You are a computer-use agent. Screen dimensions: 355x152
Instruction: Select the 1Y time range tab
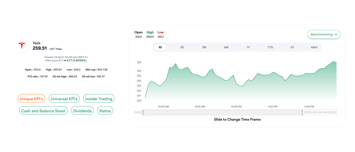[x=248, y=47]
